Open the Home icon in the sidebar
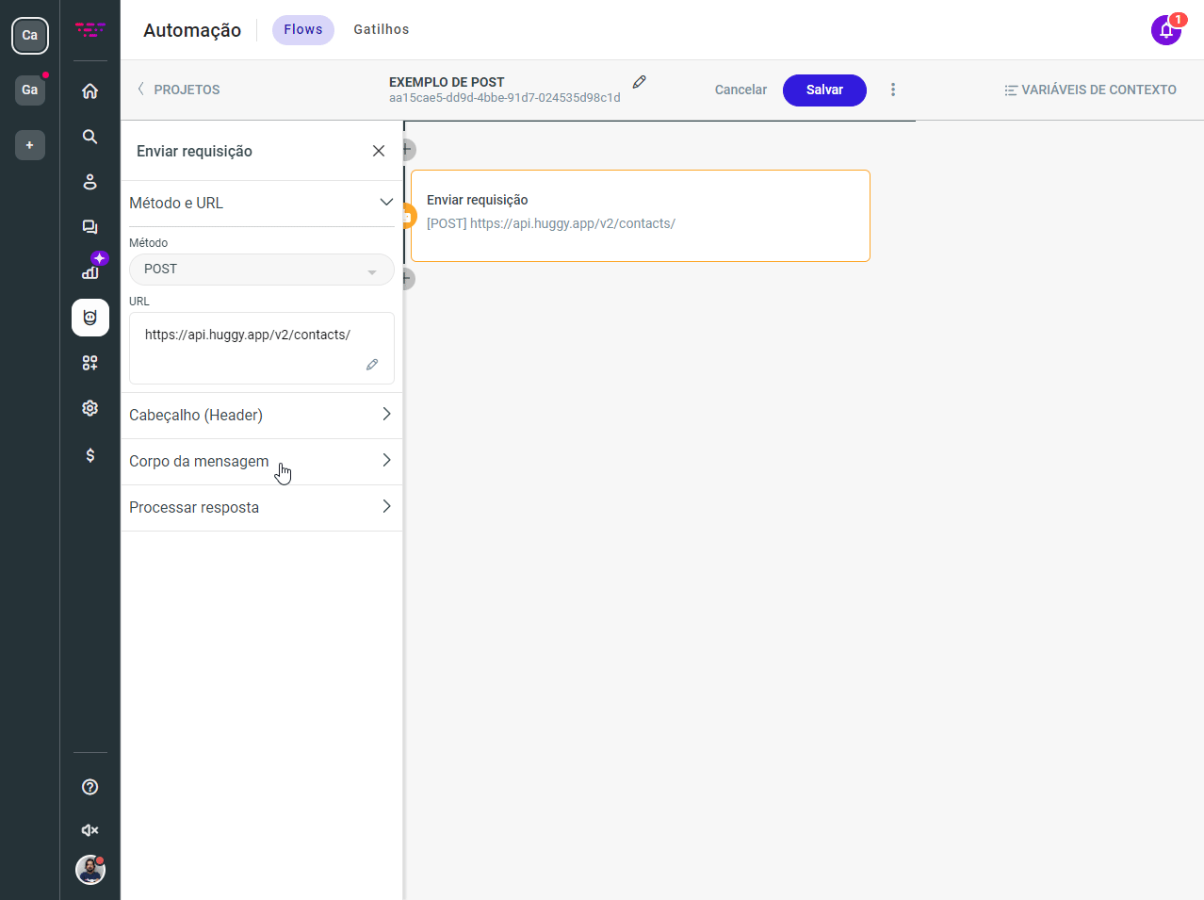 point(89,91)
